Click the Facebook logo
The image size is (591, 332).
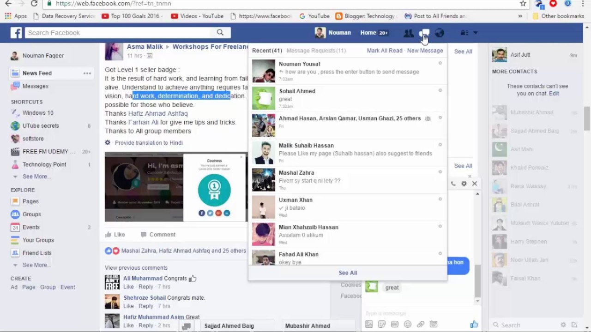pos(16,33)
